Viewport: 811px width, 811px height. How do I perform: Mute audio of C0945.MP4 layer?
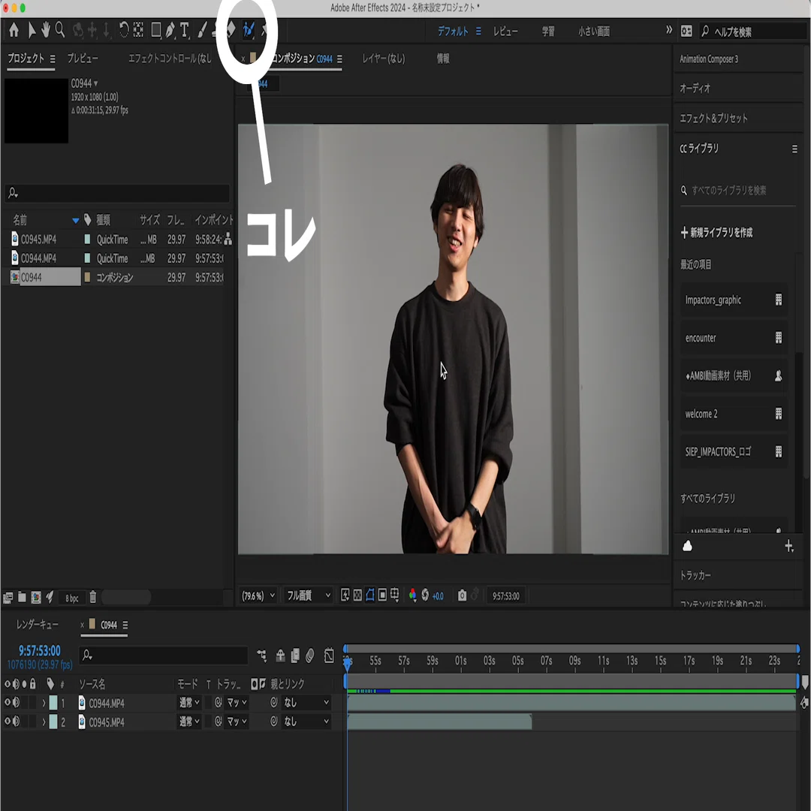click(x=16, y=722)
